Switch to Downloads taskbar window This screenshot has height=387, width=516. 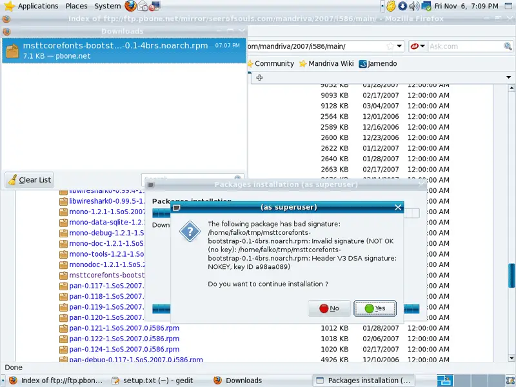(238, 381)
